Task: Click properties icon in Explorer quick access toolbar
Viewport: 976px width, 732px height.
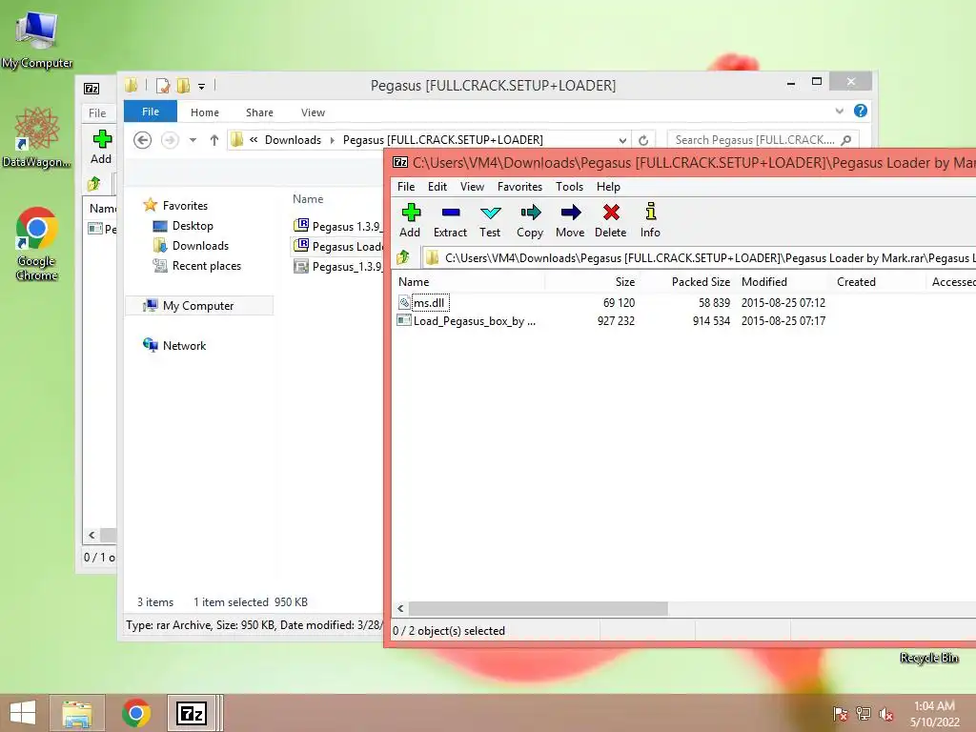Action: (x=163, y=85)
